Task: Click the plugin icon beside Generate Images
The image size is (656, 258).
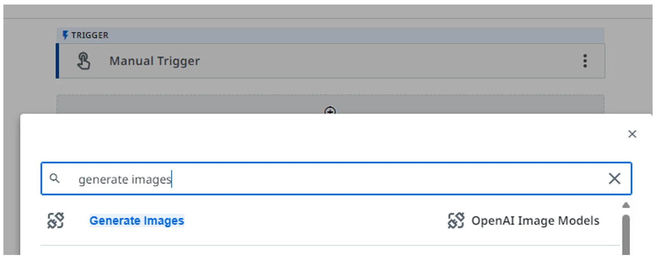Action: pyautogui.click(x=55, y=220)
